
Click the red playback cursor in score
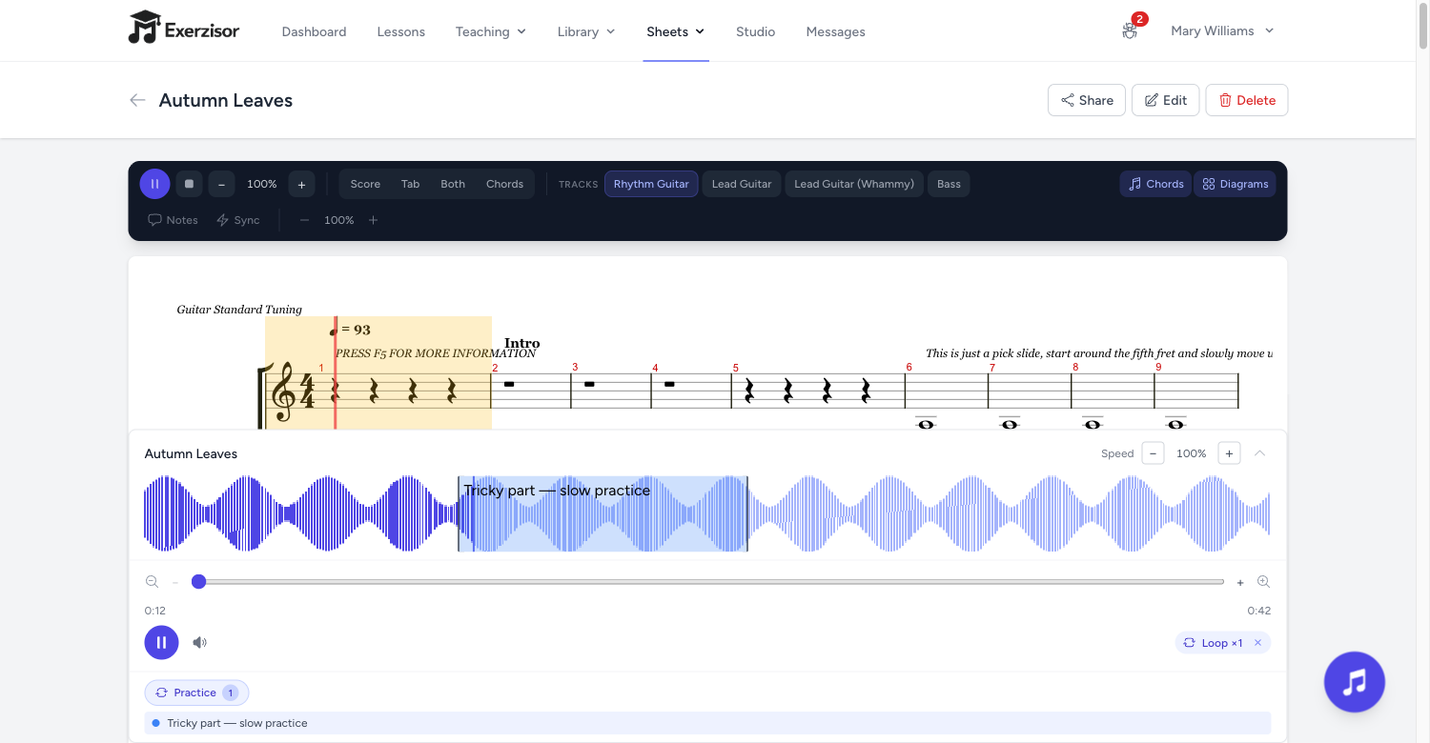(336, 372)
